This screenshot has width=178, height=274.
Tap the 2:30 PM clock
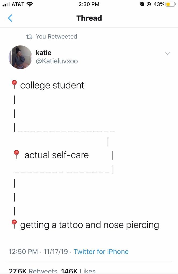pos(89,4)
